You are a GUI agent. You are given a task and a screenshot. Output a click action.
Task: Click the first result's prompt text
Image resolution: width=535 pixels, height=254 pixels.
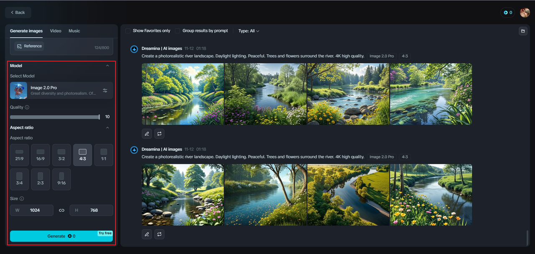(253, 56)
